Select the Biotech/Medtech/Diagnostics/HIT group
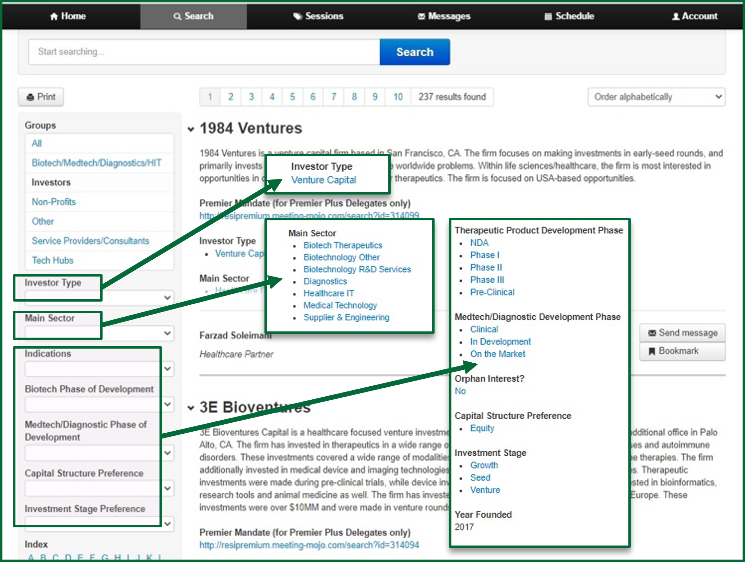 pyautogui.click(x=96, y=163)
